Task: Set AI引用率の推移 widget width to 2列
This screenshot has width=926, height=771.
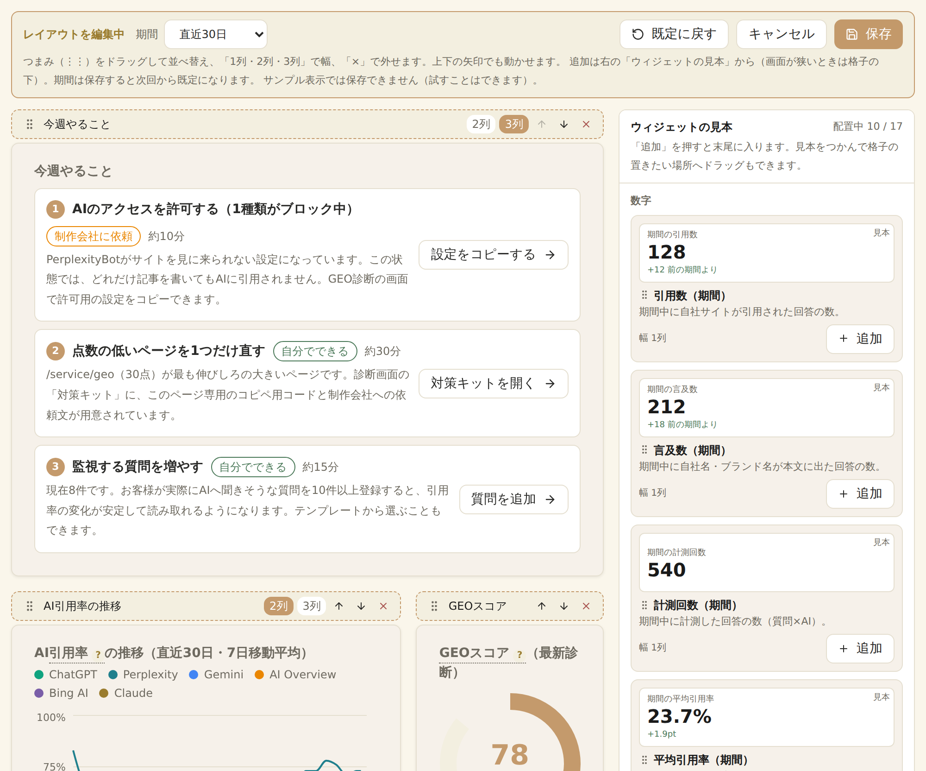Action: [x=279, y=606]
